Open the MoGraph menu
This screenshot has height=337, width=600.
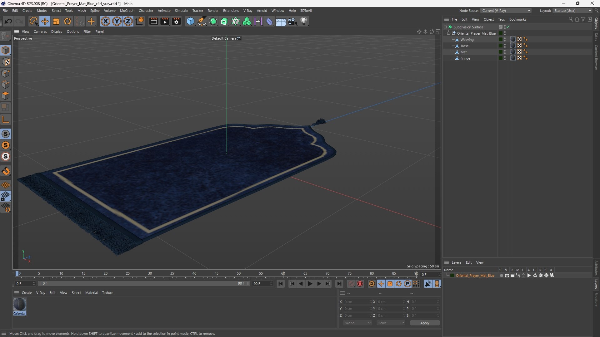coord(127,11)
